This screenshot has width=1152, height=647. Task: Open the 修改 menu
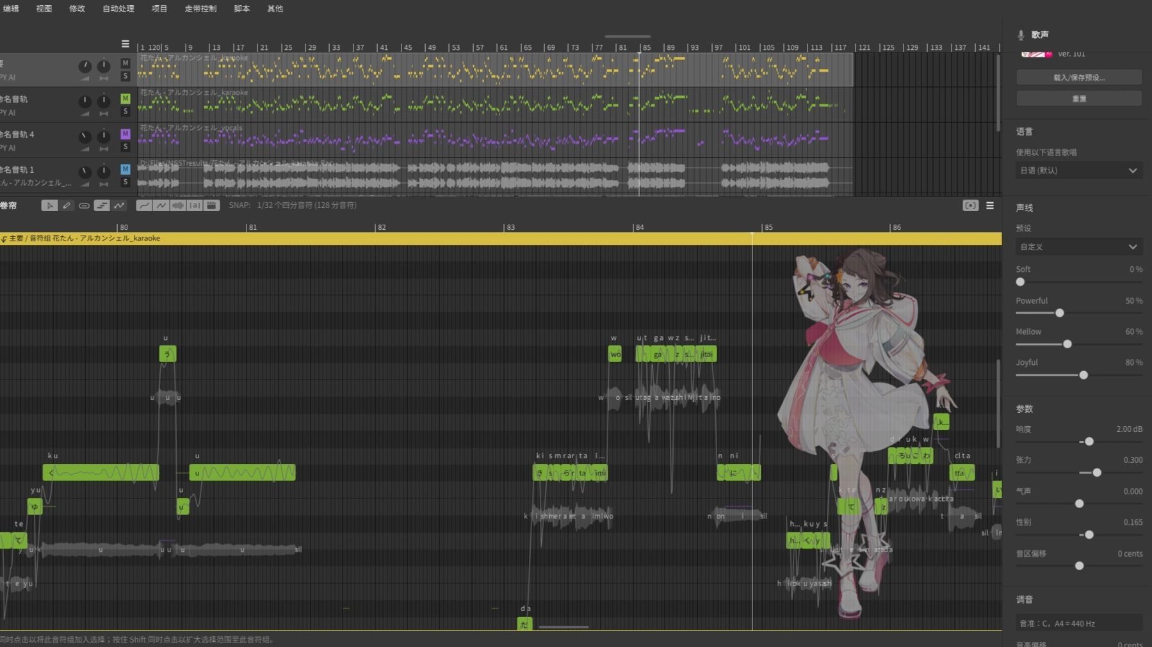77,9
